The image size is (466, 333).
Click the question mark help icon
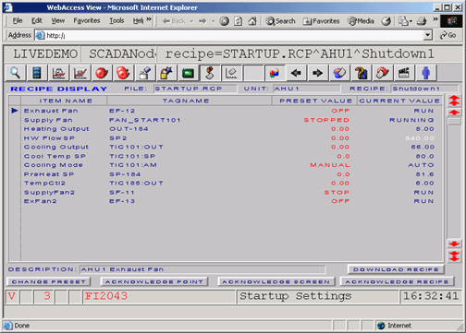point(361,73)
